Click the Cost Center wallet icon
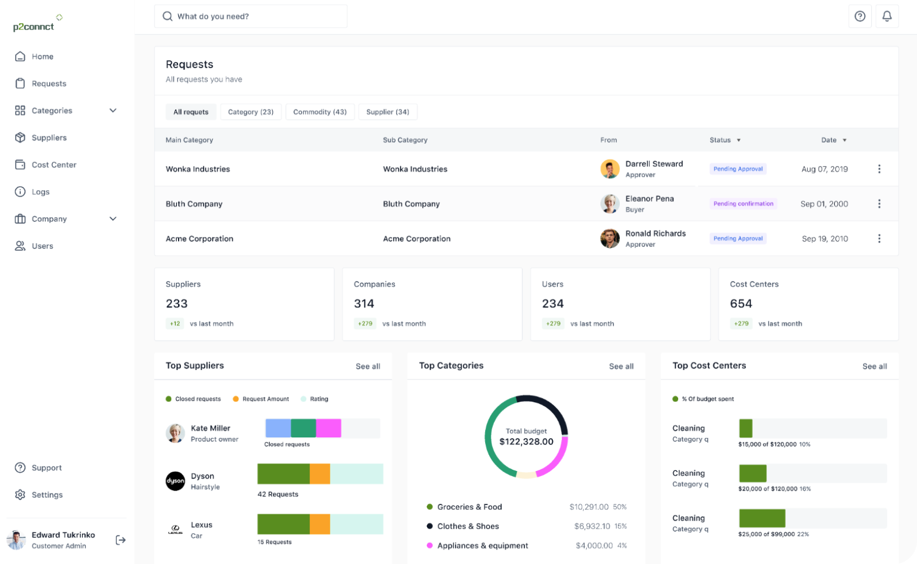This screenshot has height=564, width=917. click(20, 165)
